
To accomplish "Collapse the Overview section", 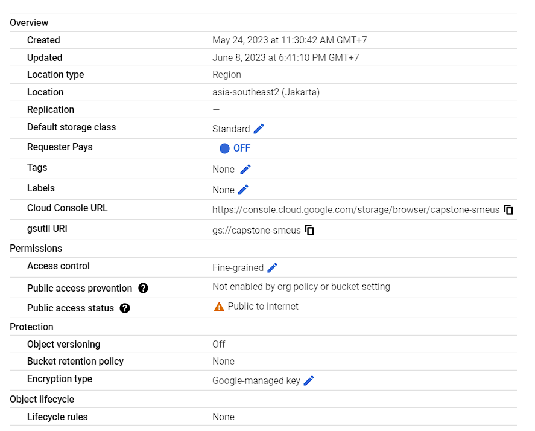I will pos(29,22).
